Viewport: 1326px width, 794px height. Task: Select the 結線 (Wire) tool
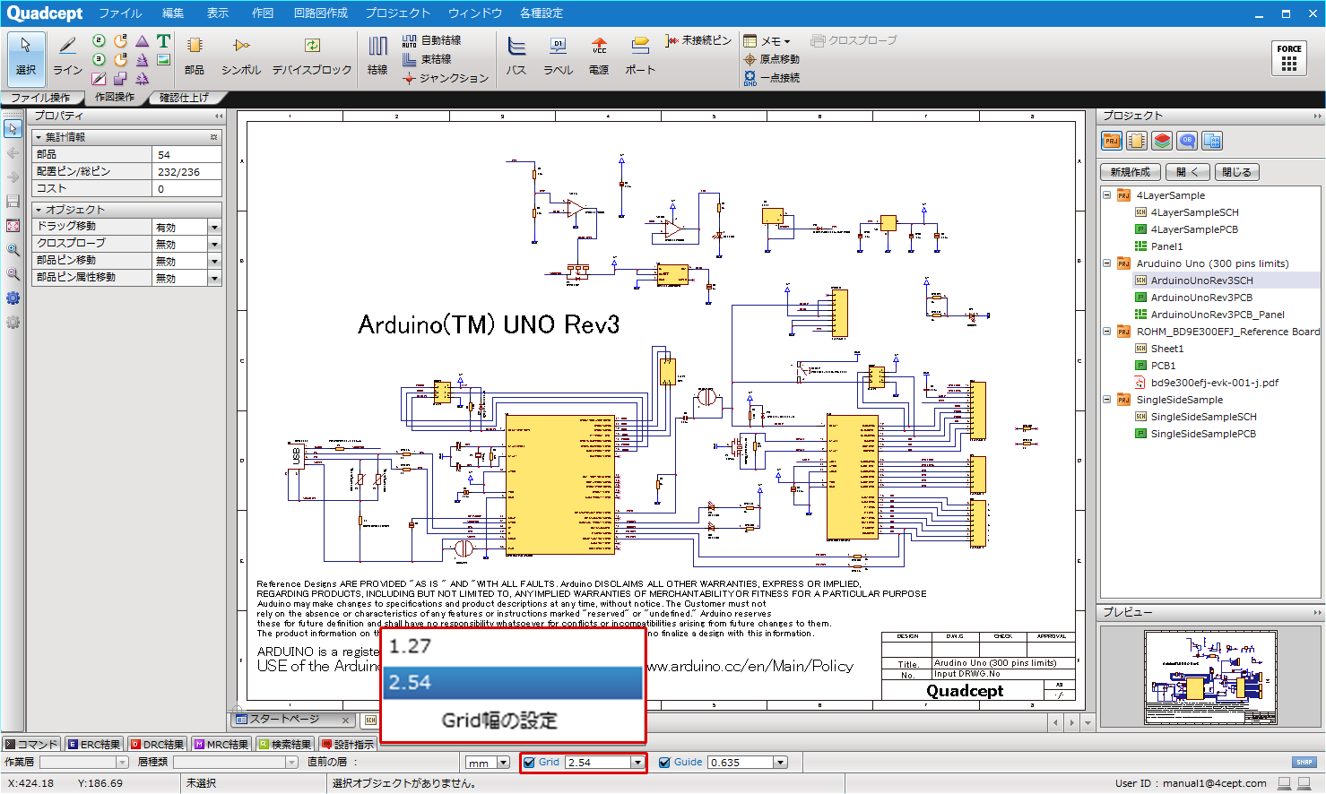(377, 56)
